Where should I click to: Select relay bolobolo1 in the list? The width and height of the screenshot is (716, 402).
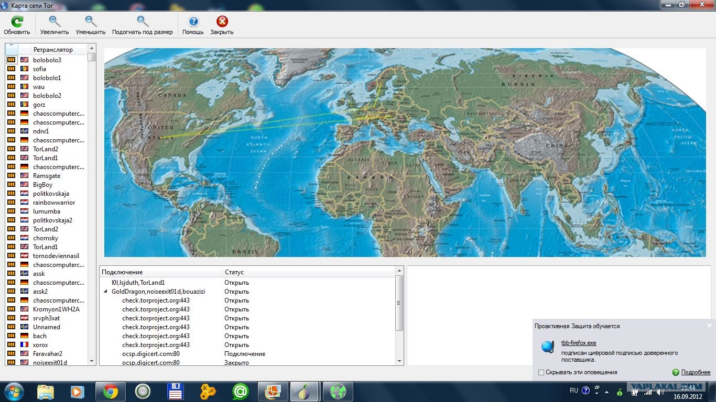[x=47, y=78]
